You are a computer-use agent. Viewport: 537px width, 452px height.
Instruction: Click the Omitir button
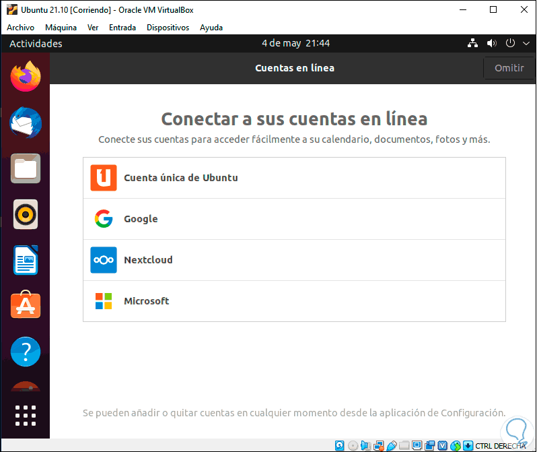pyautogui.click(x=509, y=68)
